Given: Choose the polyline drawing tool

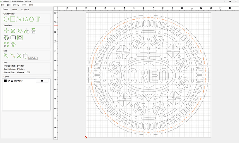Looking at the screenshot, I should [19, 19].
